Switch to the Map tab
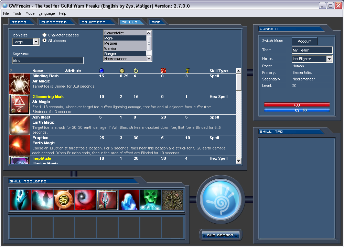The image size is (344, 247). 157,22
